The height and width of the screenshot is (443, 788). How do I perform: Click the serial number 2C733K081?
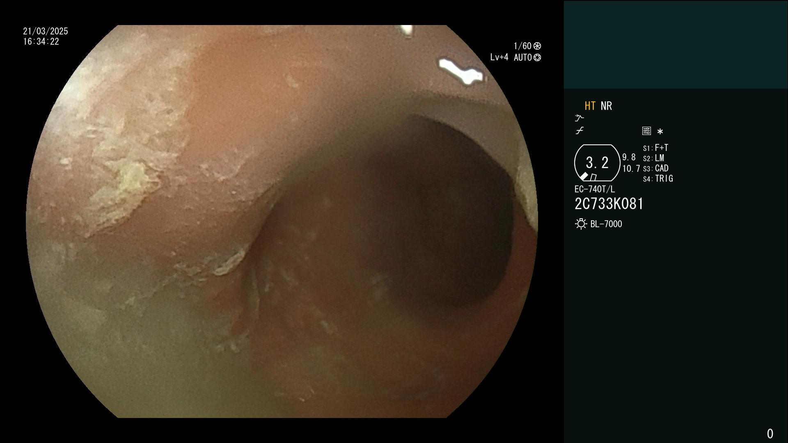(609, 204)
